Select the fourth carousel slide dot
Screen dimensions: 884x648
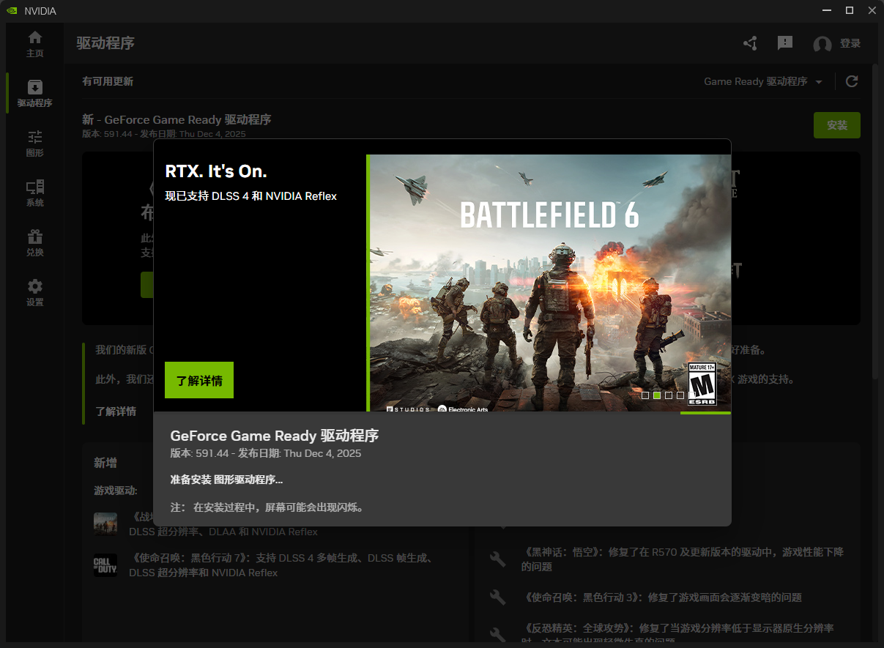coord(680,395)
